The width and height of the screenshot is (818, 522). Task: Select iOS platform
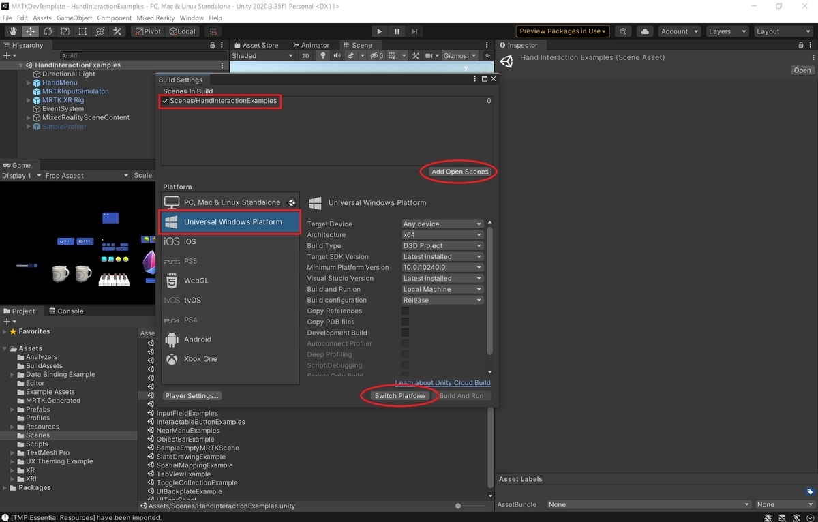230,241
